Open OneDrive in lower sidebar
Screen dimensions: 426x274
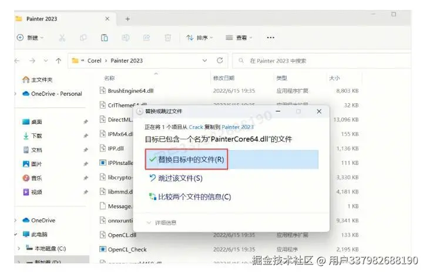[39, 220]
